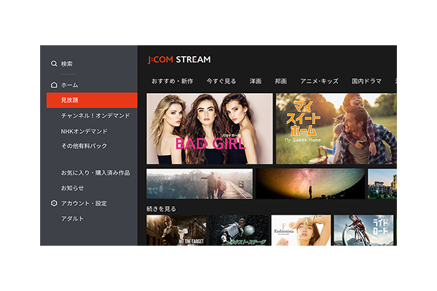437x291 pixels.
Task: Open the starry night sky thumbnail
Action: pos(310,184)
